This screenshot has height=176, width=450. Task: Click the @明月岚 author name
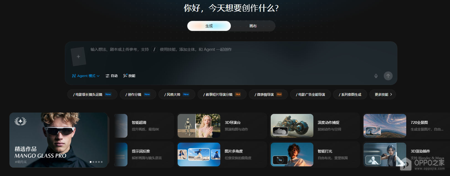[21, 162]
